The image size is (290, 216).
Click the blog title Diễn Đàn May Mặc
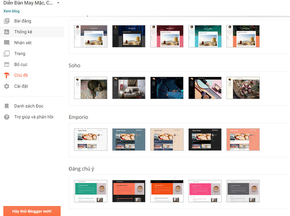28,3
